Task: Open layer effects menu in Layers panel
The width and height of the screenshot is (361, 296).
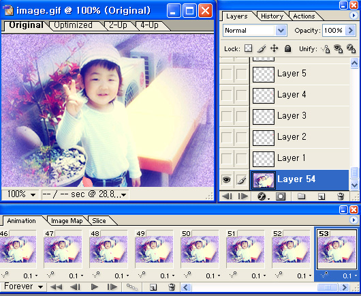Action: click(262, 196)
